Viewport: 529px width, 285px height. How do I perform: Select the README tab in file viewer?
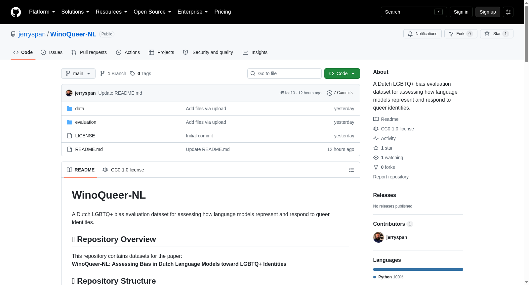pyautogui.click(x=81, y=170)
